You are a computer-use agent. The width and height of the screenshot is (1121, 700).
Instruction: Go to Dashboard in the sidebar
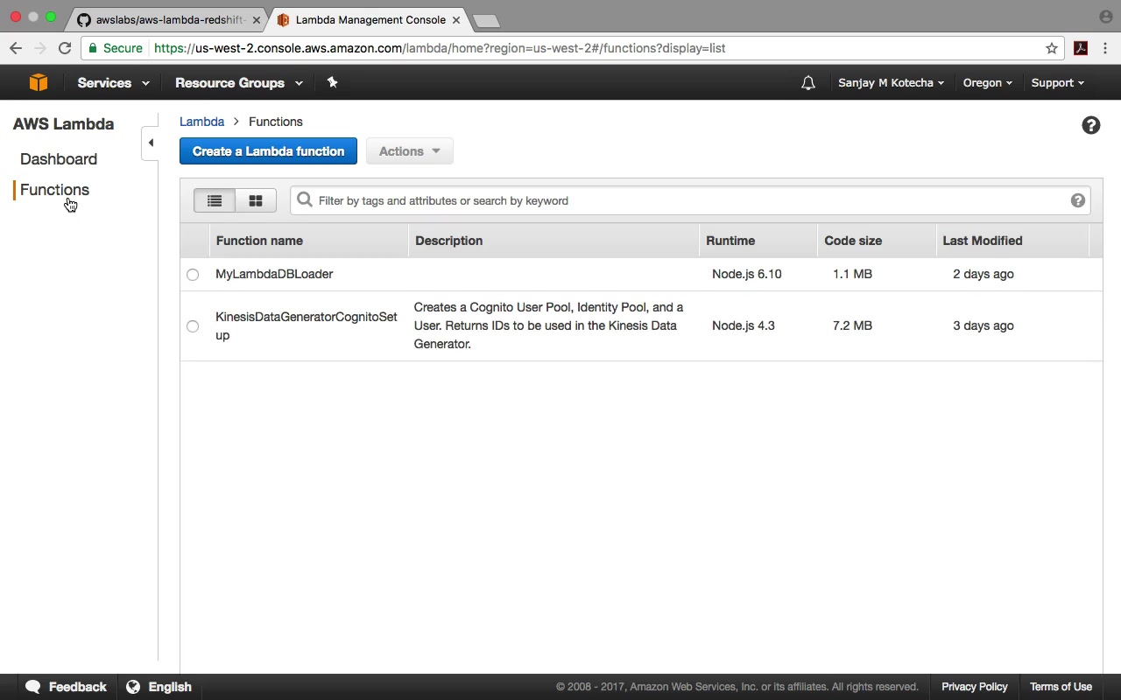[x=59, y=159]
